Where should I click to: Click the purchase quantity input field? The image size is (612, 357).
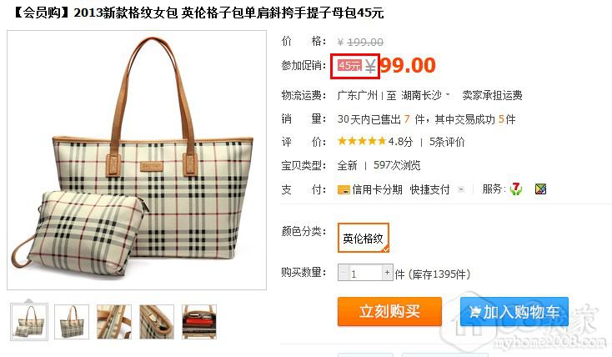365,273
